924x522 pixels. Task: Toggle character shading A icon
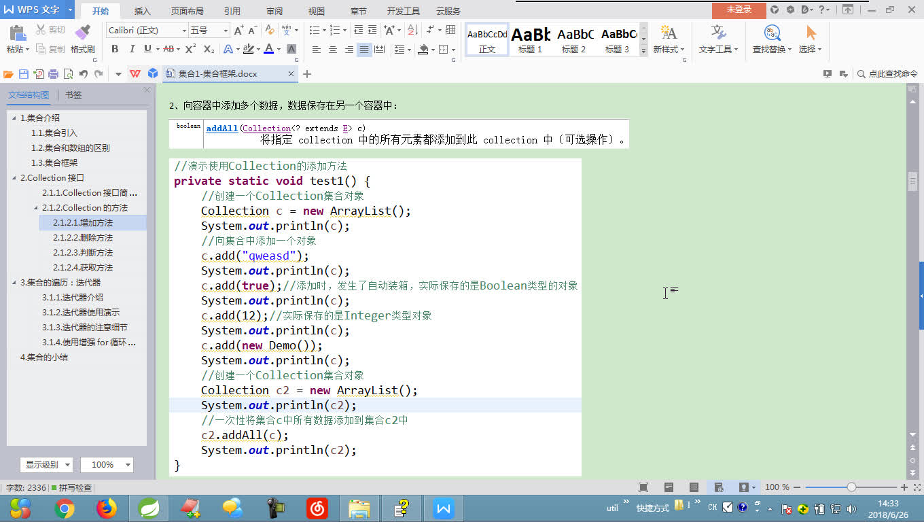coord(291,49)
